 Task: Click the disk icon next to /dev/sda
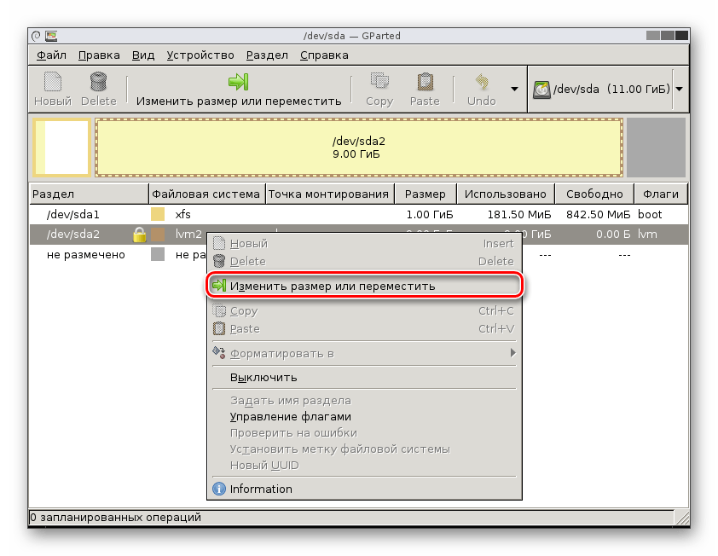click(x=541, y=88)
